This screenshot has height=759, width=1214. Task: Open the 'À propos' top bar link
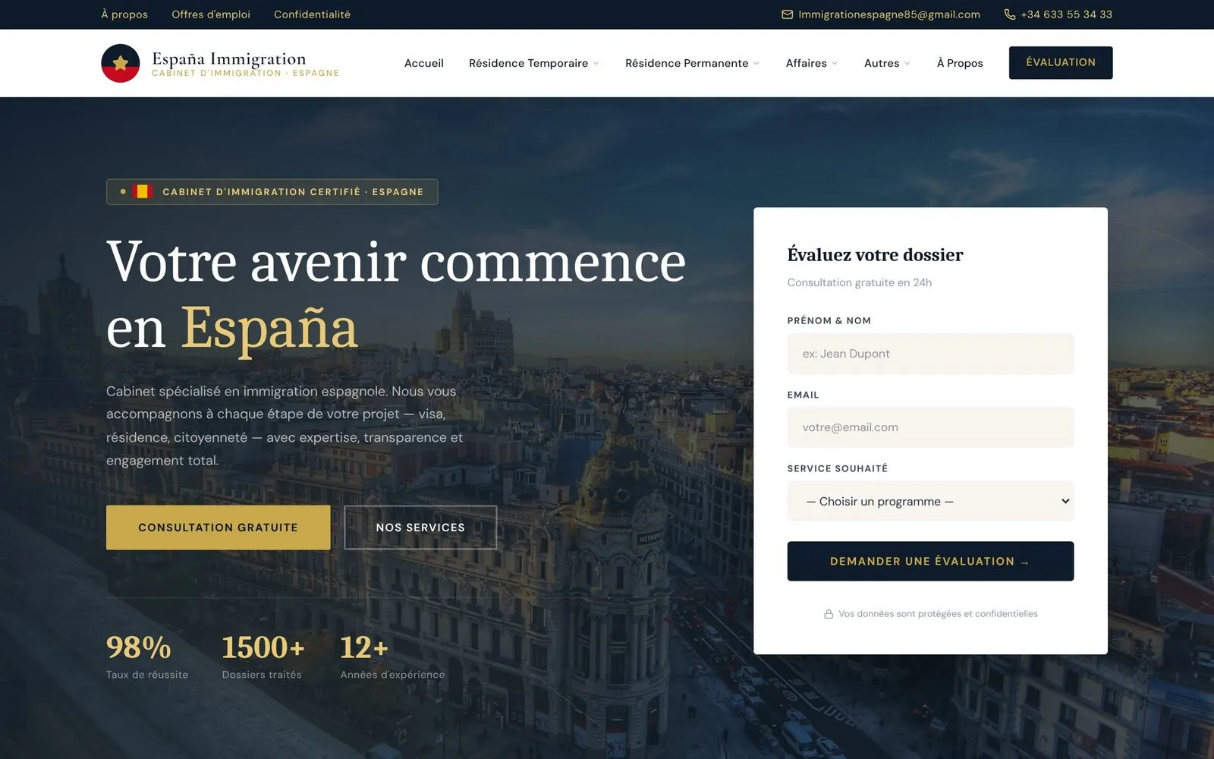pos(124,14)
